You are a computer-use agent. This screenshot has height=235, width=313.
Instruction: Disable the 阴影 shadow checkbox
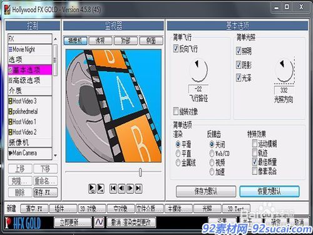tap(239, 65)
